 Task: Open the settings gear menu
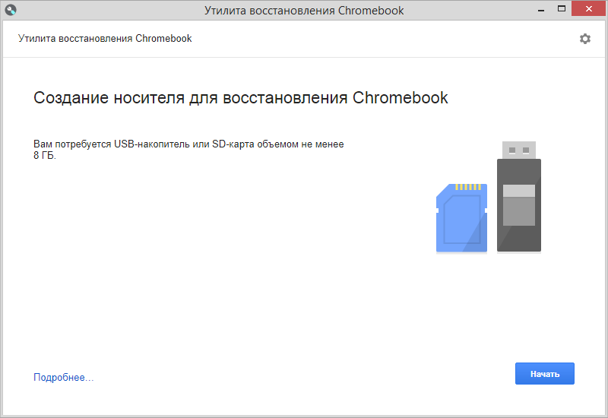tap(584, 39)
